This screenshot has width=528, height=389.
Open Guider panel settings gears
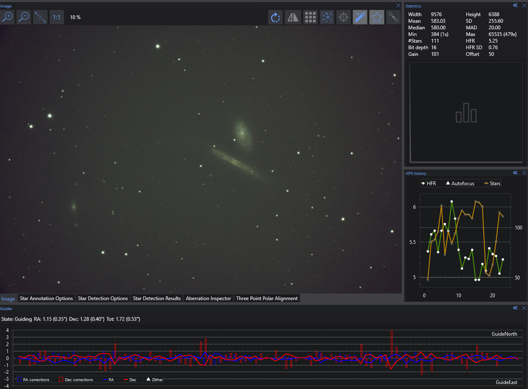point(515,308)
